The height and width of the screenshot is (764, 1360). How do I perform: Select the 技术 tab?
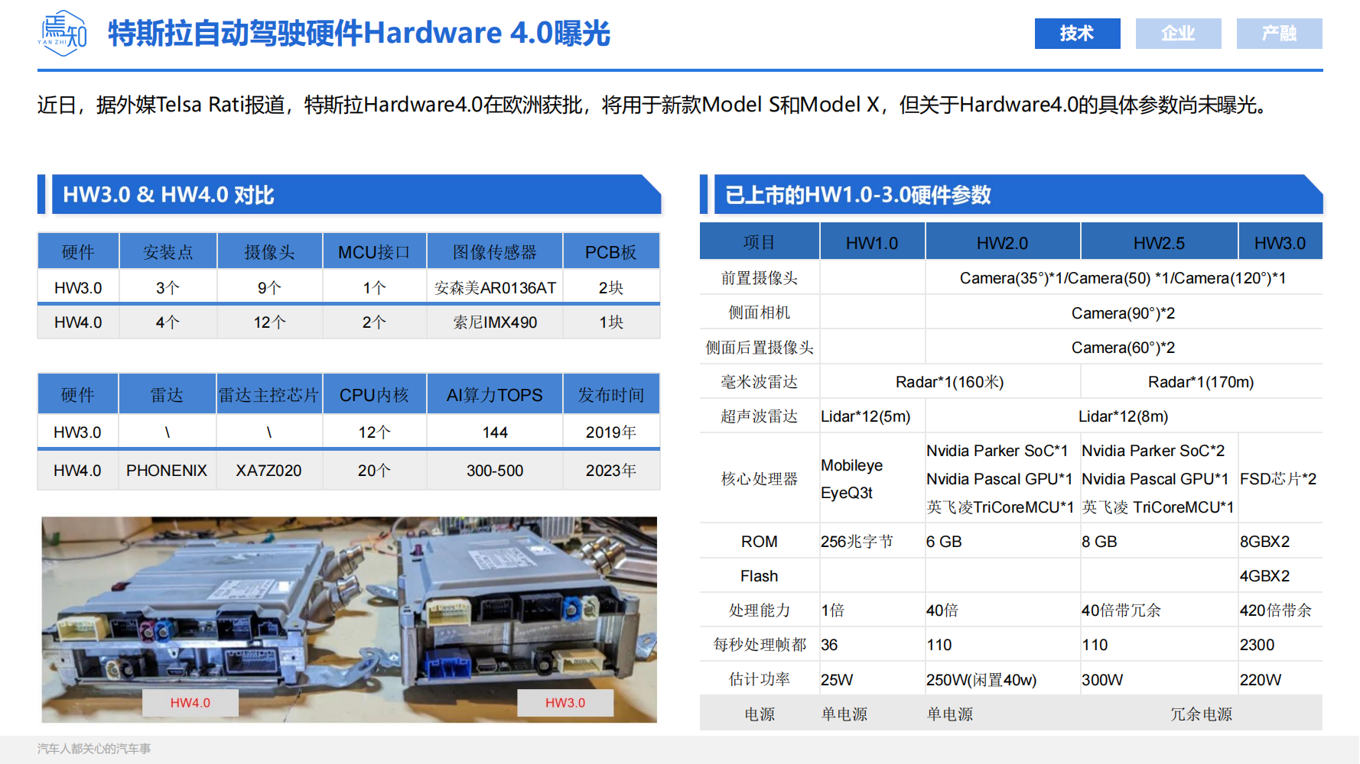pos(1077,34)
